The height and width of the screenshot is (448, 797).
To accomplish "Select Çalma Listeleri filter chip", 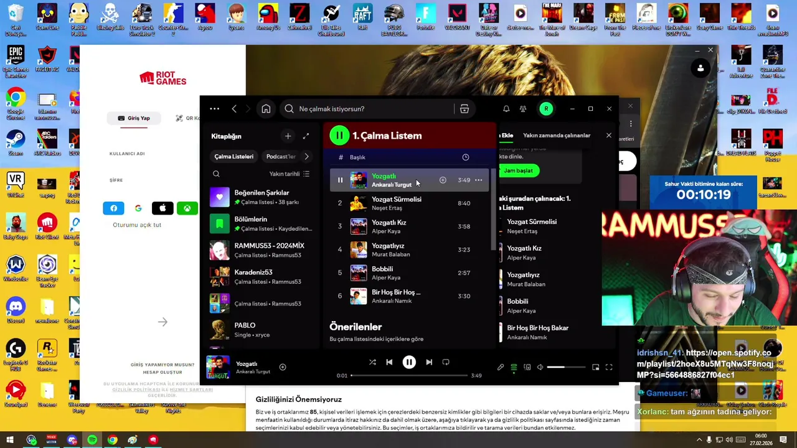I will (234, 157).
